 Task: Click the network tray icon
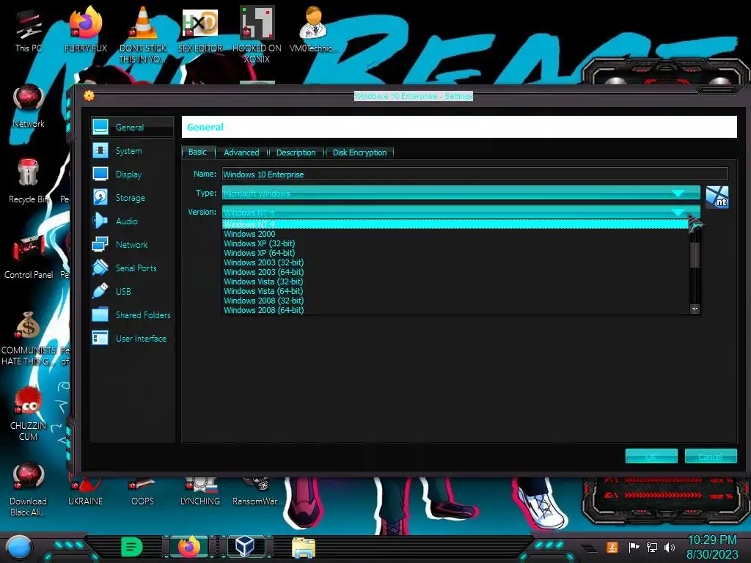point(652,547)
